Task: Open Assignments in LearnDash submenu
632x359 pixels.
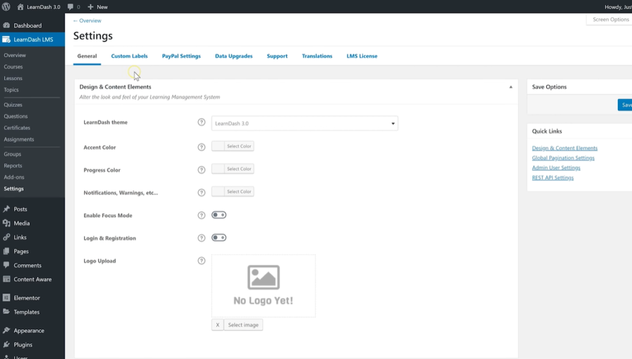Action: [x=19, y=139]
